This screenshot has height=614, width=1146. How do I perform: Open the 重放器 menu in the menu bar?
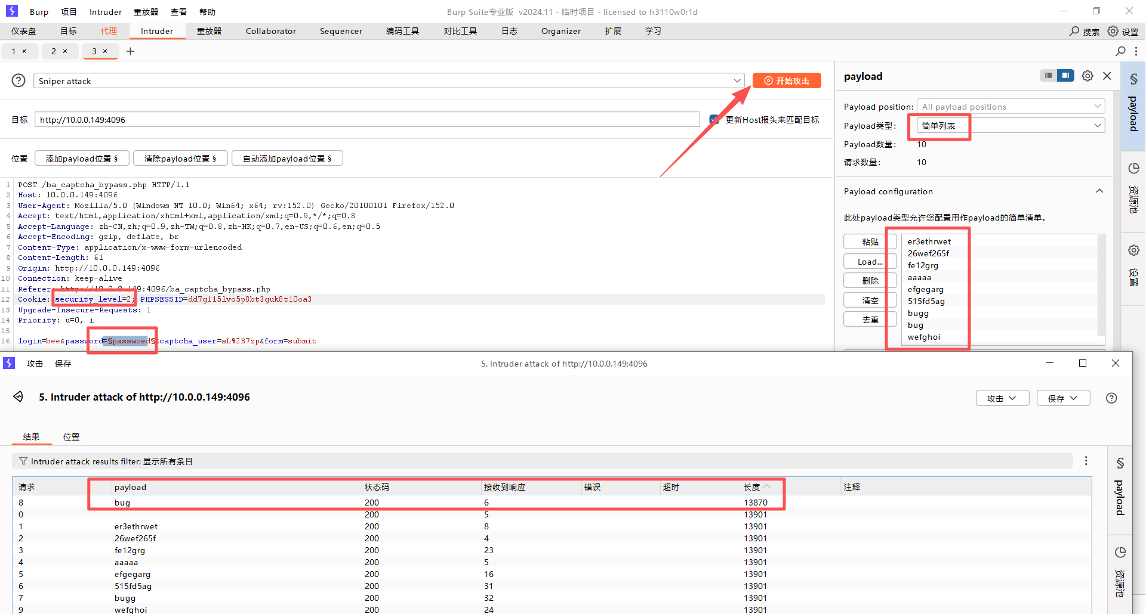(146, 12)
